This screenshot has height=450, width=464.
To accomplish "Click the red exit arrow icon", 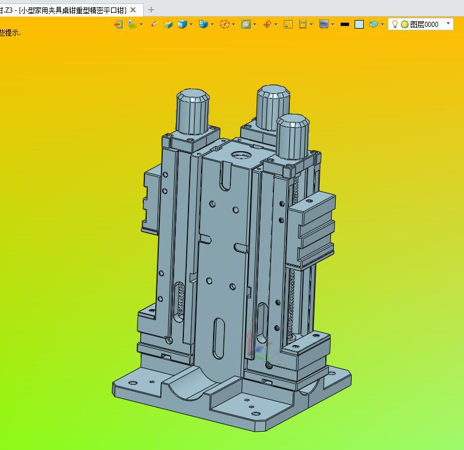I will [x=118, y=24].
